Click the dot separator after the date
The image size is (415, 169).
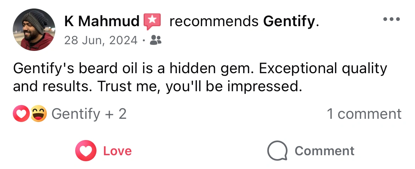click(144, 41)
